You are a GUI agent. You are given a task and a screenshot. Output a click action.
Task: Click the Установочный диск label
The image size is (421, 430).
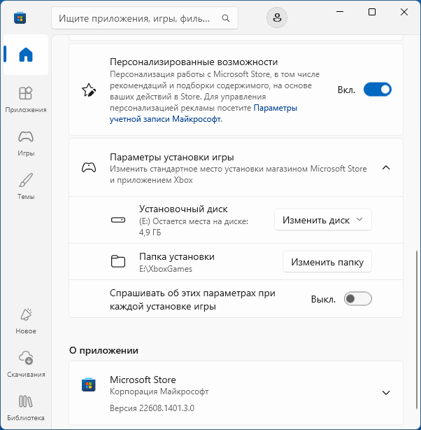click(x=183, y=209)
